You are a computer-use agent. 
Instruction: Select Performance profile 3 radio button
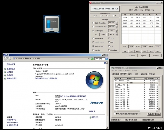pos(107,16)
